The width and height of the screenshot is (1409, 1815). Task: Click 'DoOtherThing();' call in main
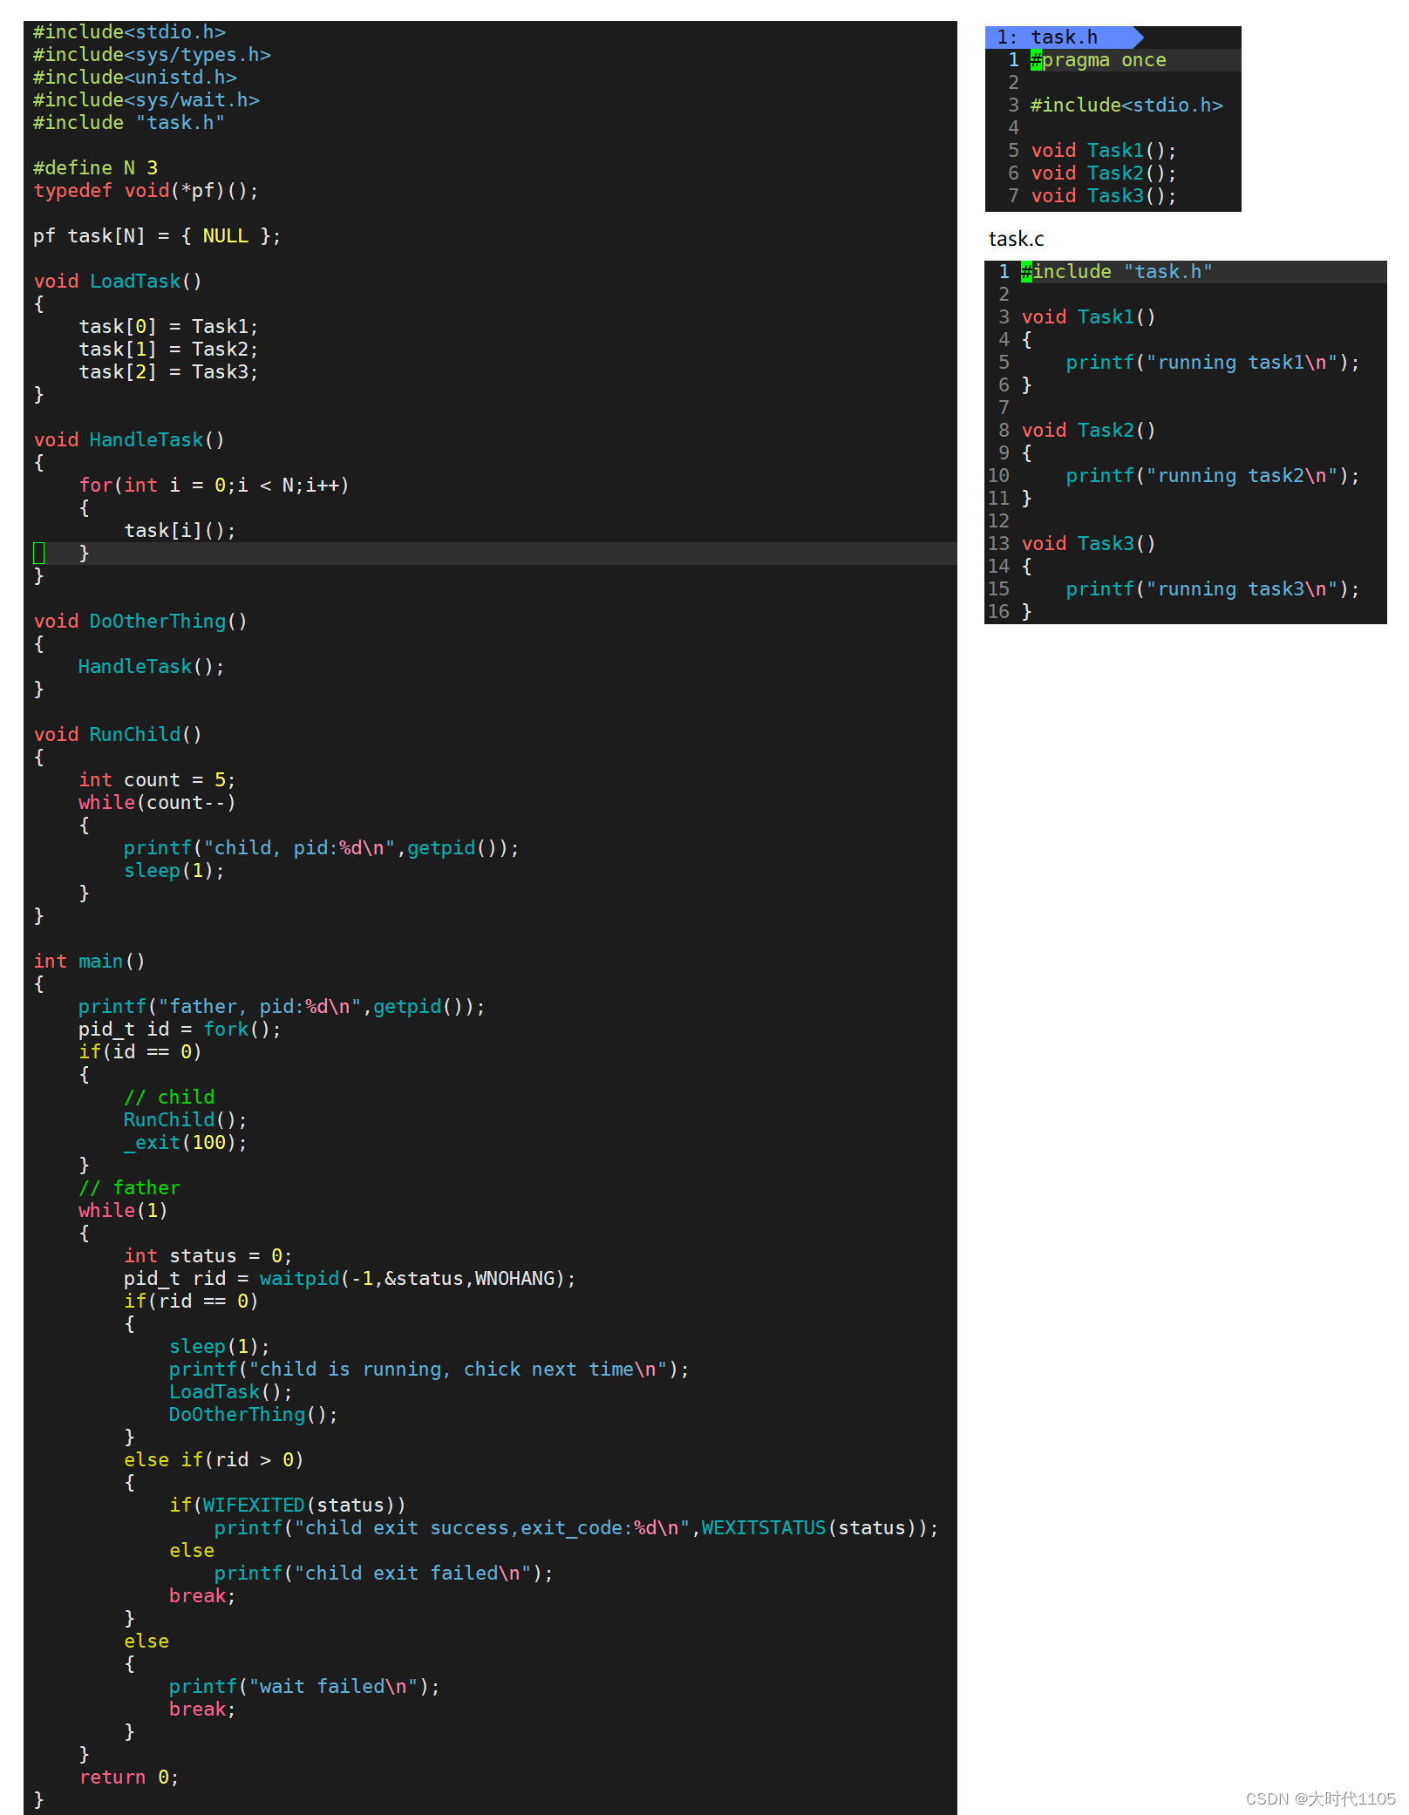253,1415
